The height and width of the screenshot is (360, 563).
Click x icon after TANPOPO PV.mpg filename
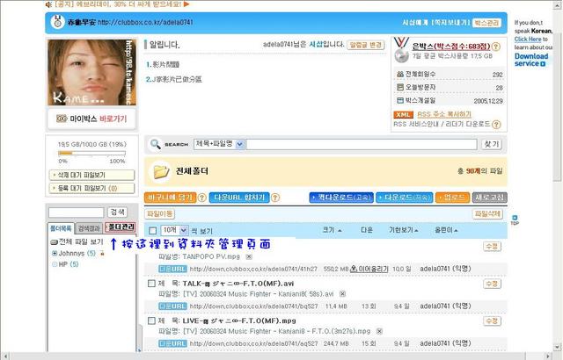(x=249, y=257)
